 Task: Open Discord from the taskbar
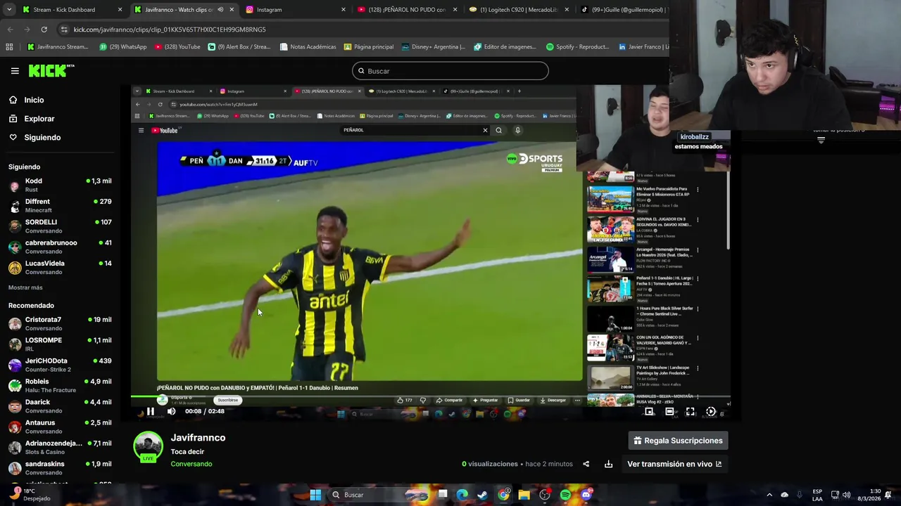click(x=586, y=495)
